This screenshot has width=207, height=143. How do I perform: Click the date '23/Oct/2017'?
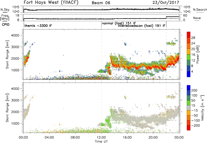166,3
